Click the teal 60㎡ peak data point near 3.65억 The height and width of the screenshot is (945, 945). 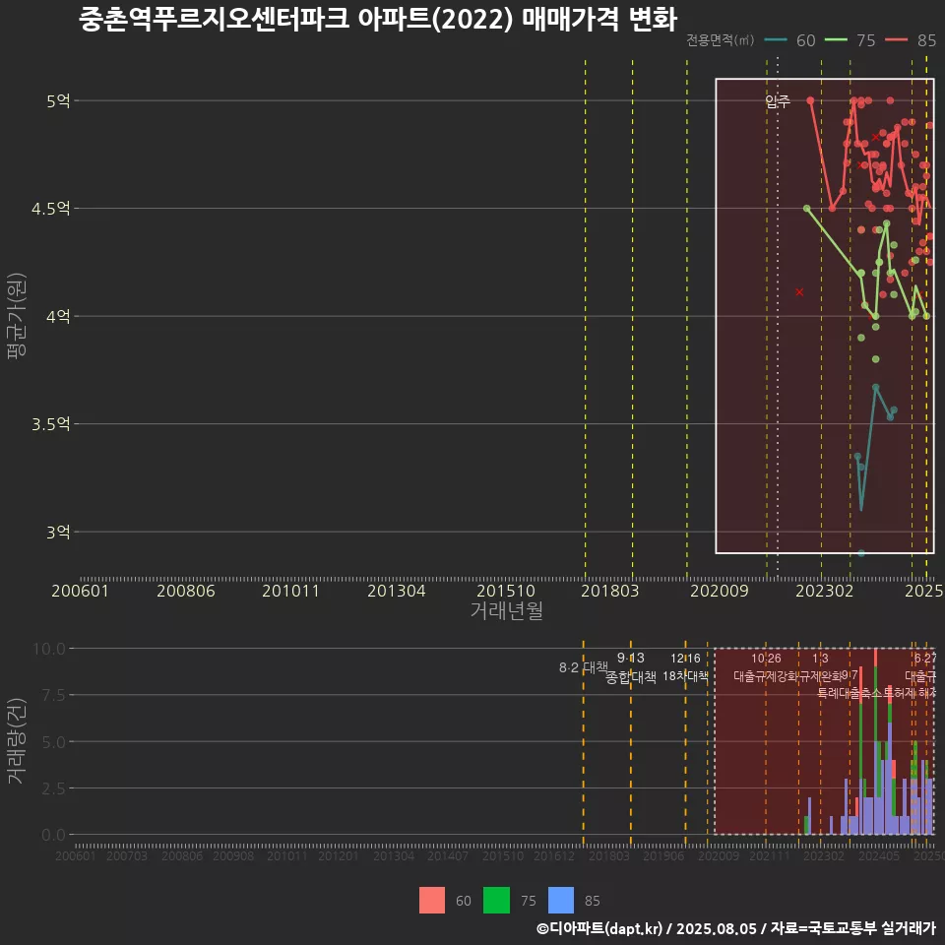coord(876,388)
